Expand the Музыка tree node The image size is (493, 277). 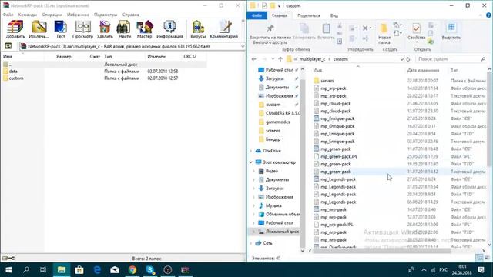click(x=254, y=205)
